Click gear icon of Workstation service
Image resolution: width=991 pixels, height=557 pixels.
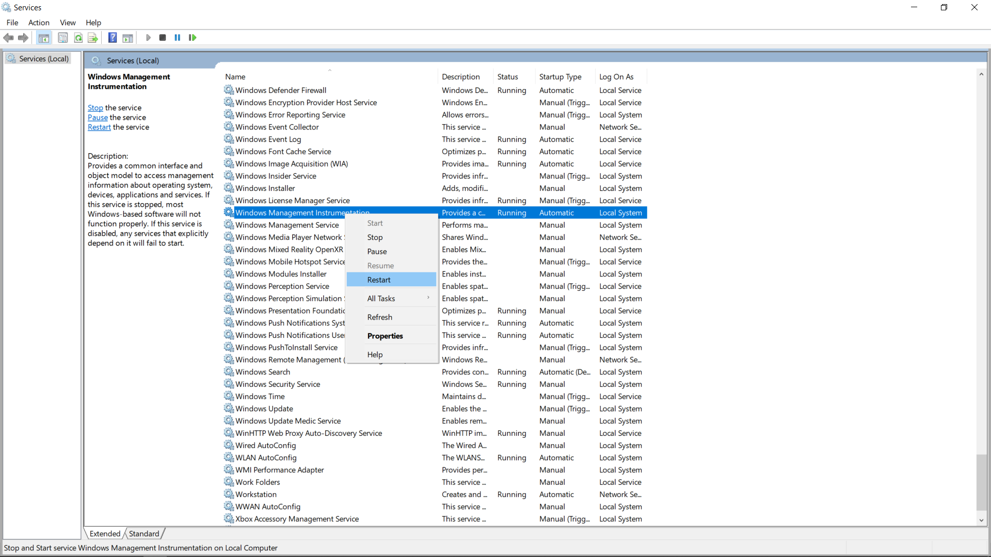tap(229, 494)
